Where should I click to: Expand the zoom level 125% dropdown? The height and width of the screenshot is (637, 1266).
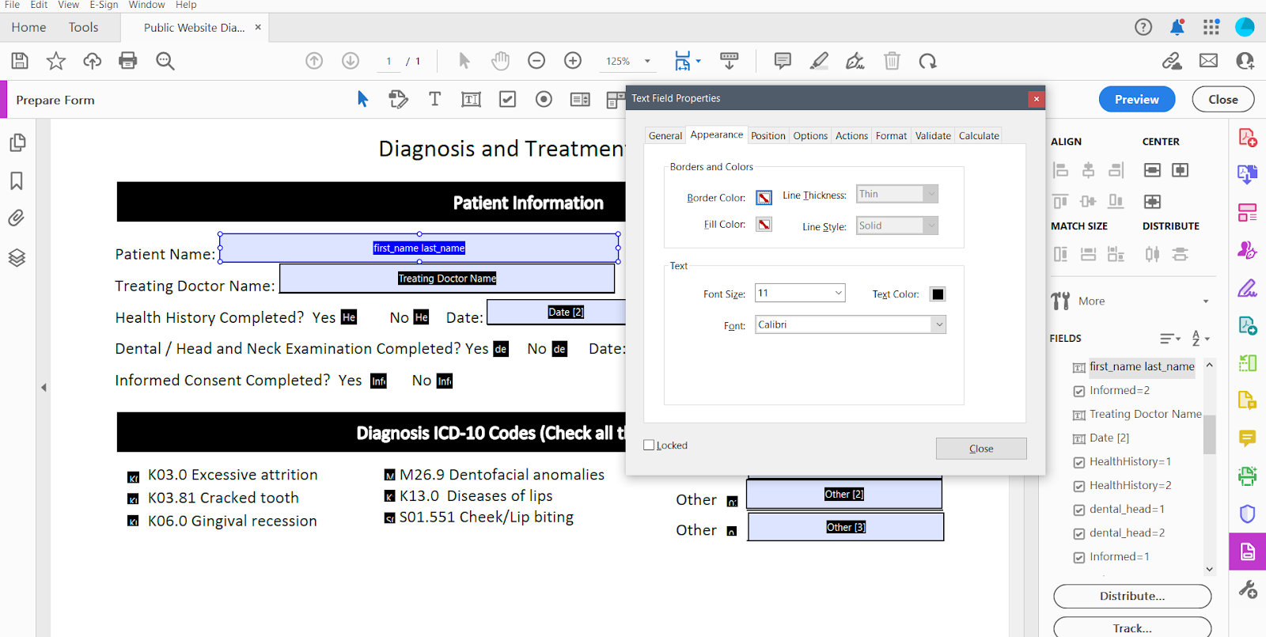pyautogui.click(x=647, y=62)
